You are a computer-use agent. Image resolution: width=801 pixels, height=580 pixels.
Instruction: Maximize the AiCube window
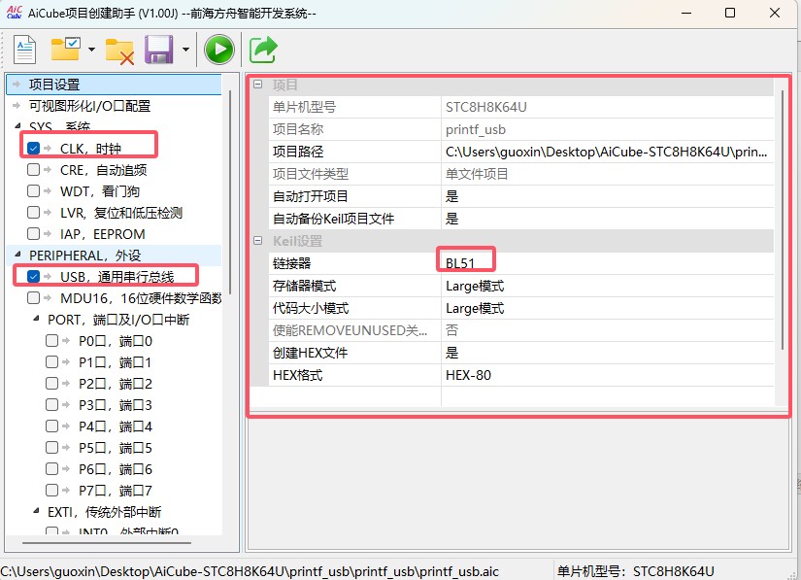coord(730,13)
